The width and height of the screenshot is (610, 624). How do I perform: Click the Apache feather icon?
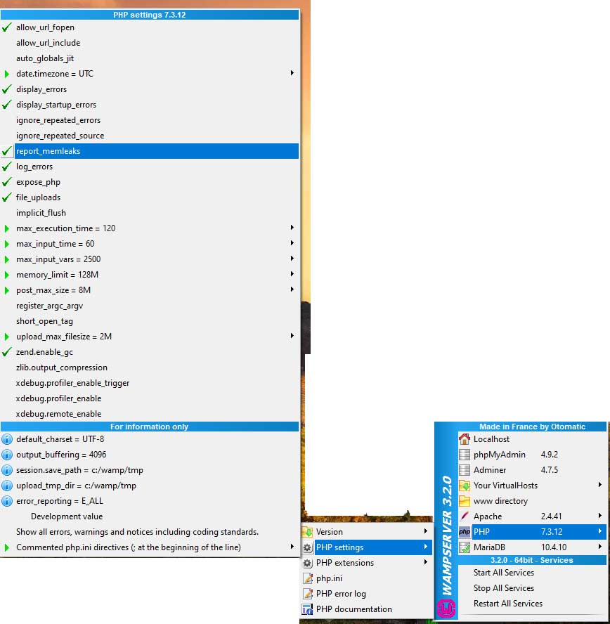[465, 516]
